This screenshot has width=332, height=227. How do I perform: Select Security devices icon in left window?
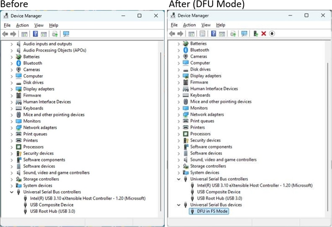click(x=18, y=153)
